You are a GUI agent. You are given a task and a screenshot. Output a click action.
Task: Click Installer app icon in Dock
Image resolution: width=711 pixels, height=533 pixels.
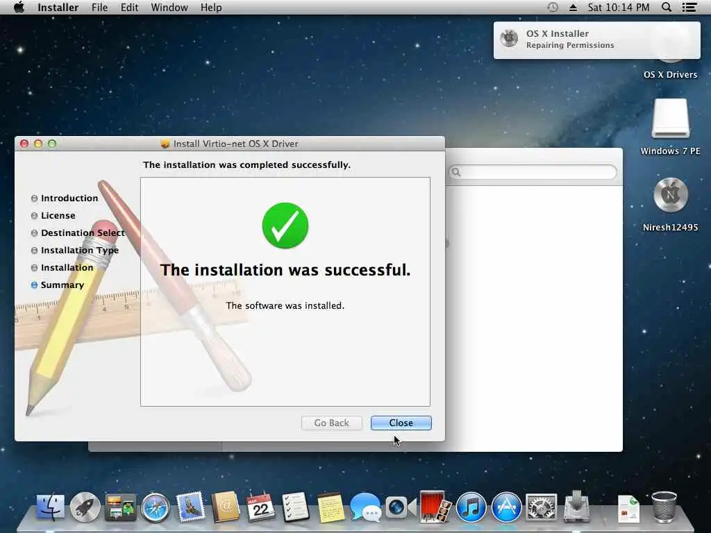(x=576, y=506)
